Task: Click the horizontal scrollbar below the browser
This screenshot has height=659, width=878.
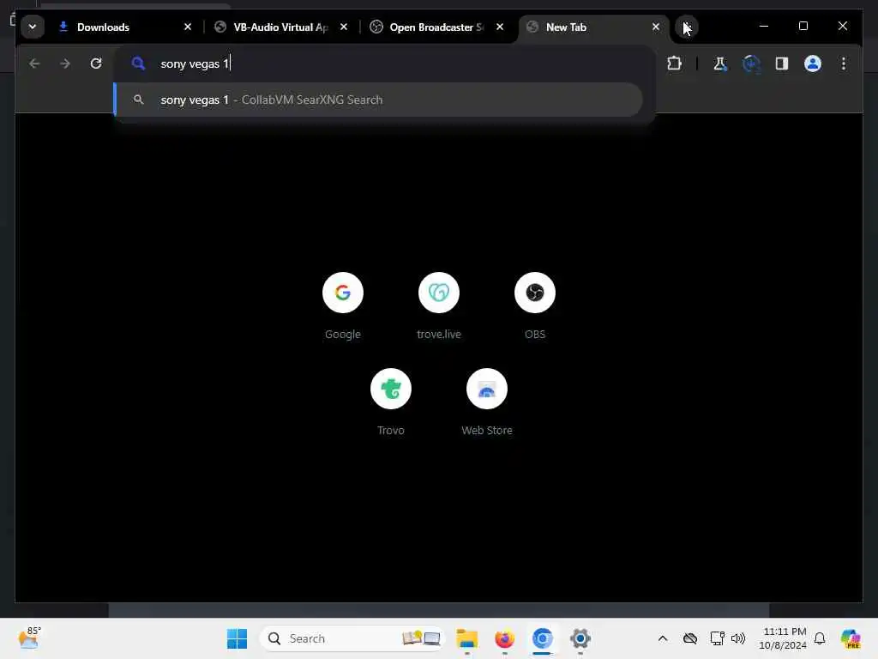Action: [438, 610]
